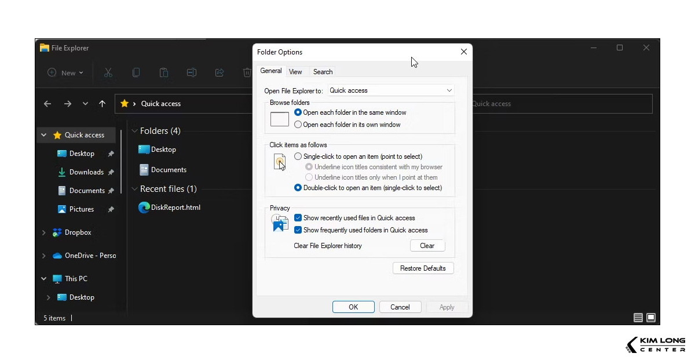
Task: Switch to details view in the status bar
Action: (638, 318)
